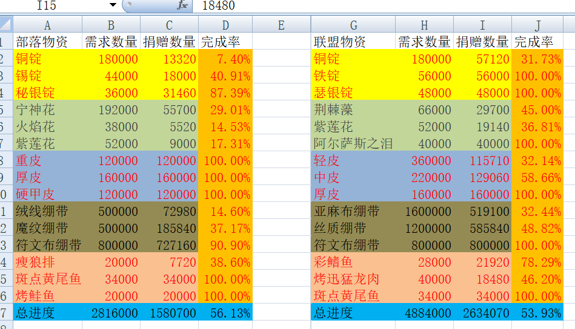The image size is (575, 329).
Task: Select the cell showing 56.13%
Action: (x=225, y=313)
